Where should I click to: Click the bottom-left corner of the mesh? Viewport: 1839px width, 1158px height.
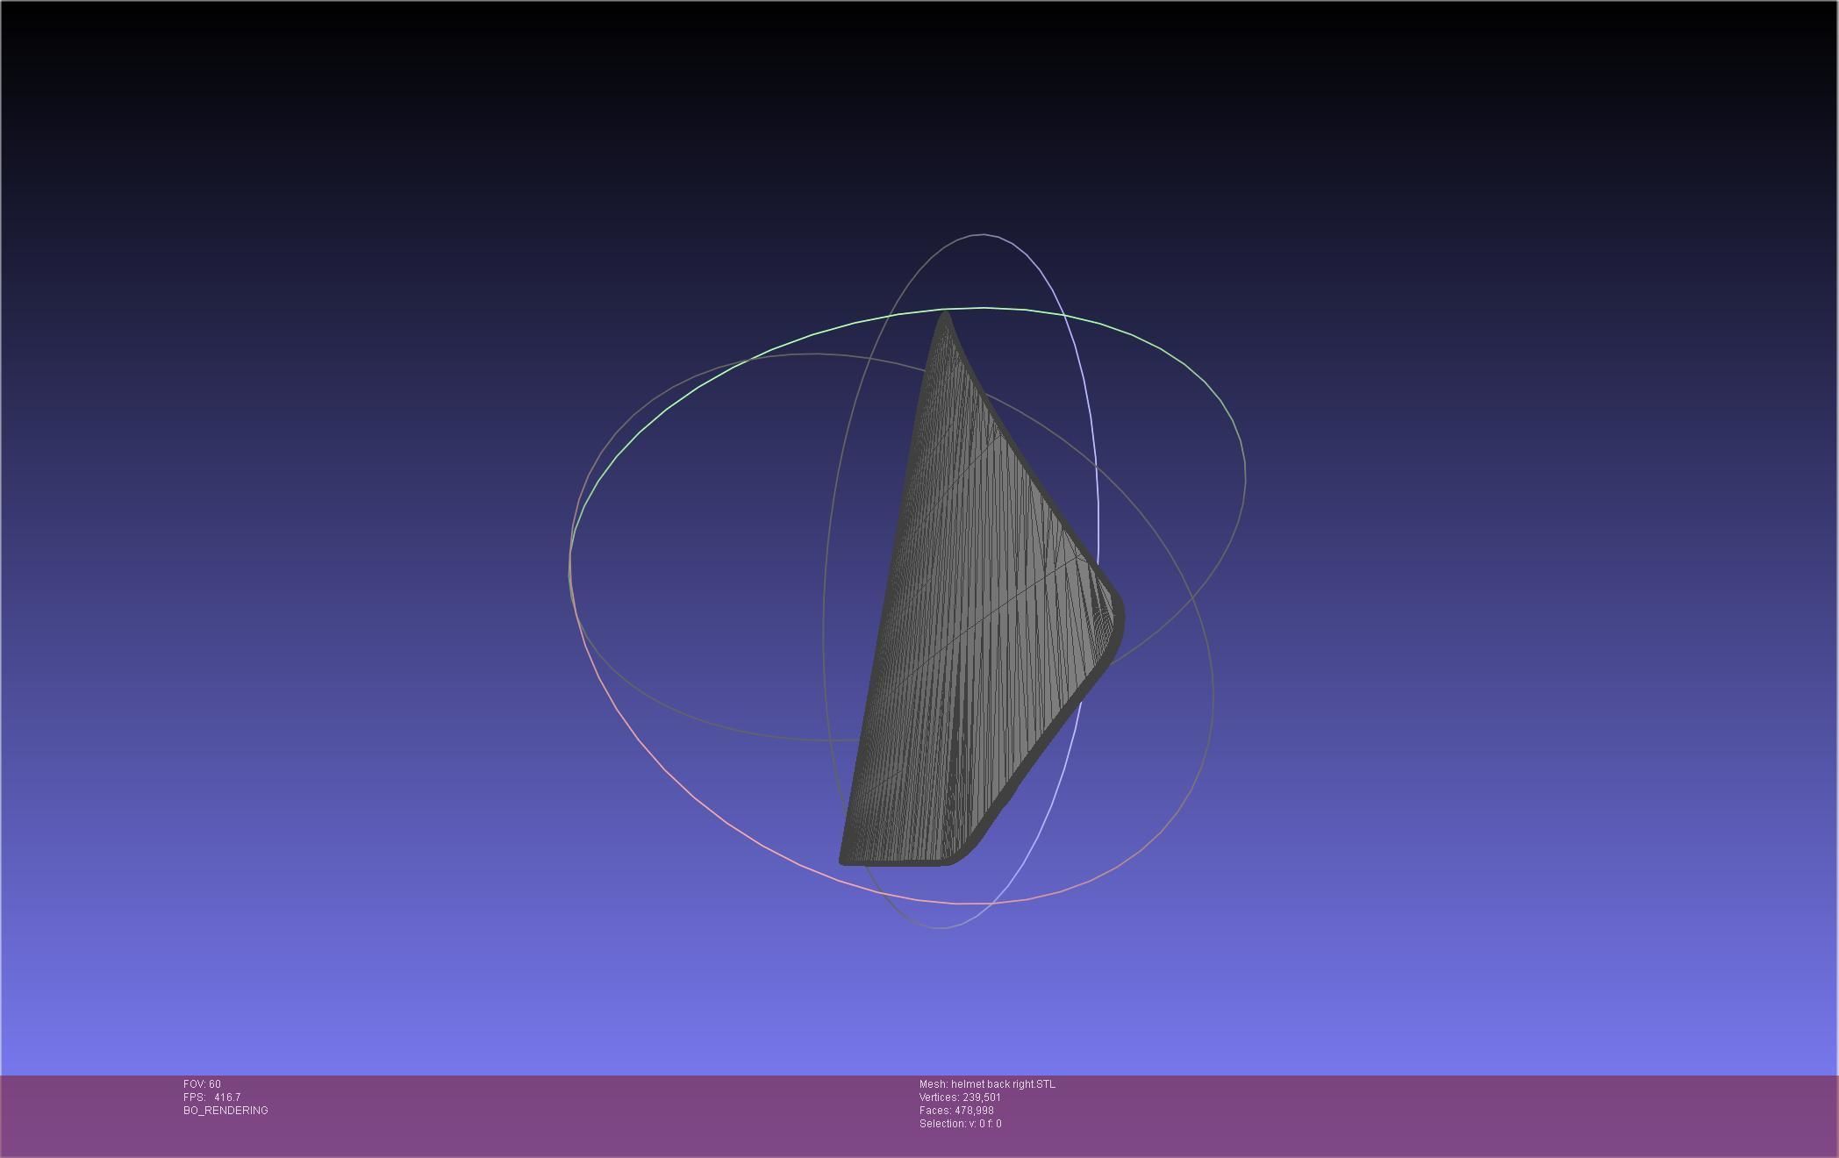pyautogui.click(x=845, y=860)
